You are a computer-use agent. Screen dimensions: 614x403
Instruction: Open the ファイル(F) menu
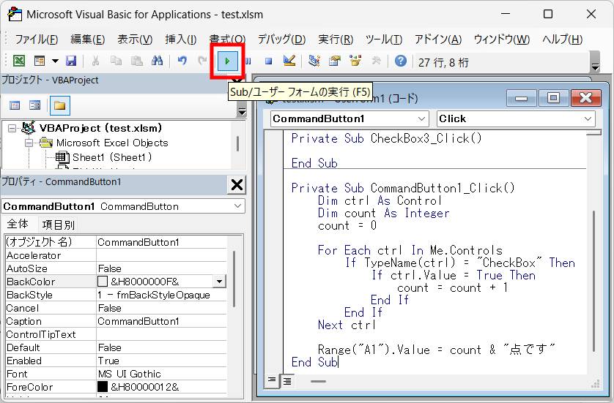[37, 39]
